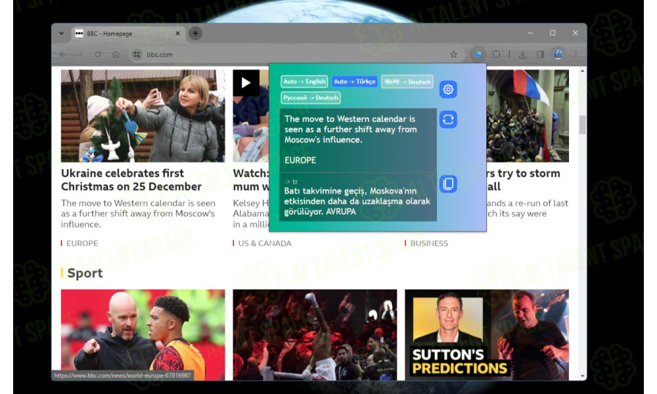Click the source text box in the translator popup
Image resolution: width=657 pixels, height=394 pixels.
coord(358,140)
